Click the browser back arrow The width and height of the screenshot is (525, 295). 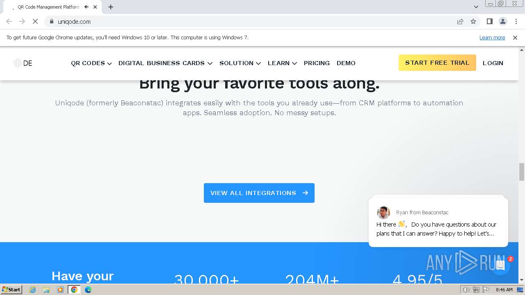(x=9, y=21)
